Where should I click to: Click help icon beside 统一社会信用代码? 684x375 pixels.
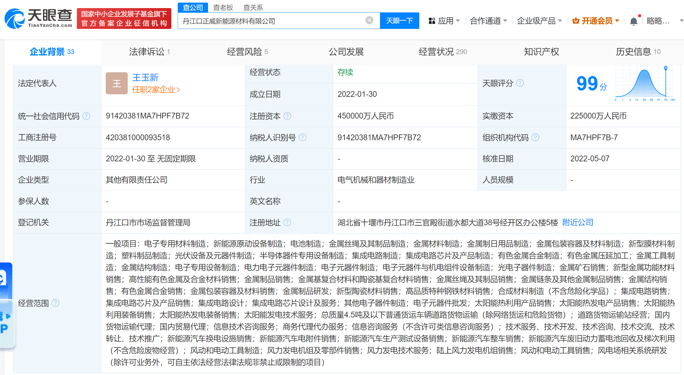click(86, 116)
